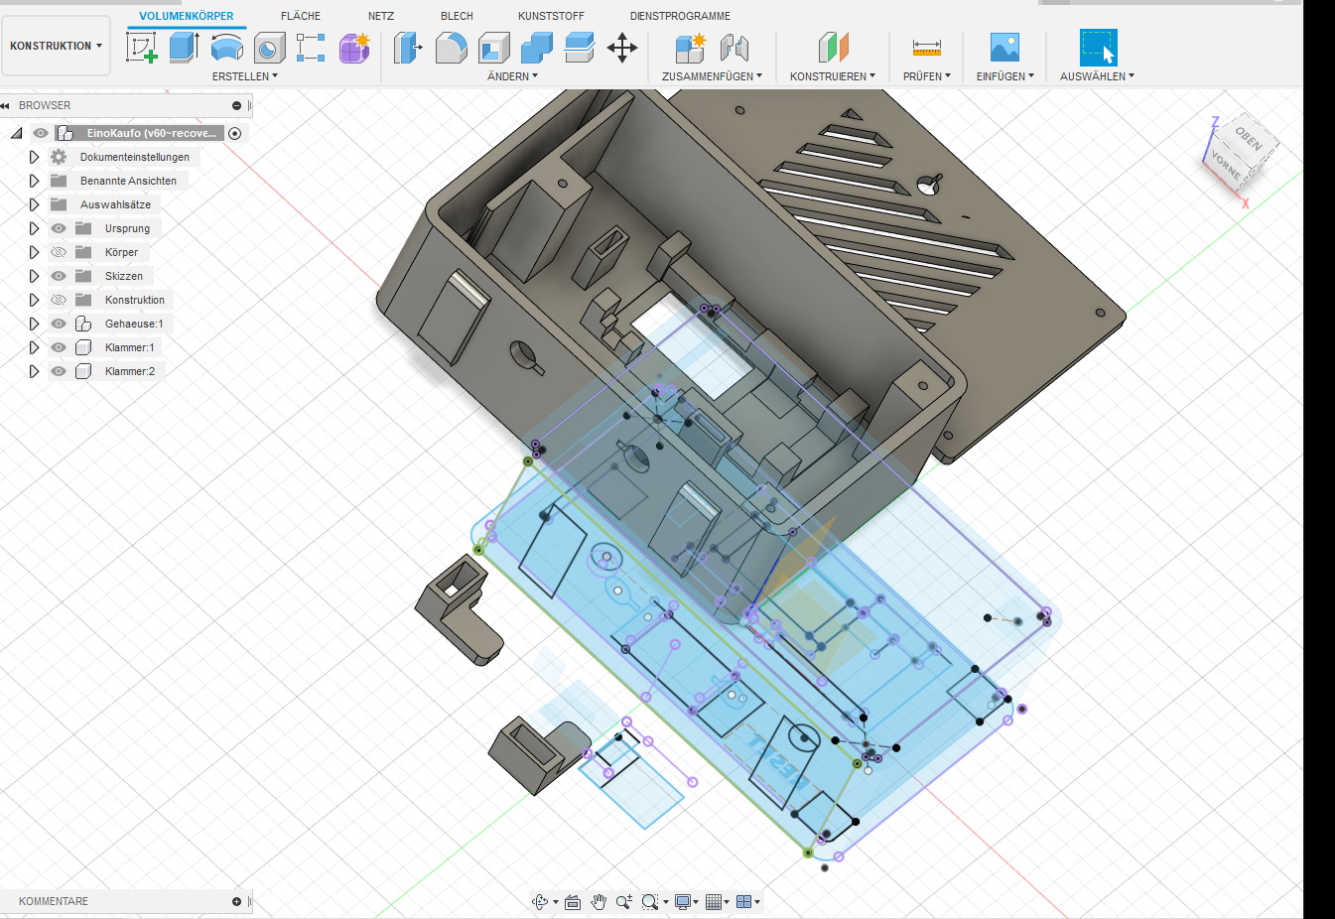The width and height of the screenshot is (1335, 919).
Task: Hide the Klammer:1 component
Action: (59, 347)
